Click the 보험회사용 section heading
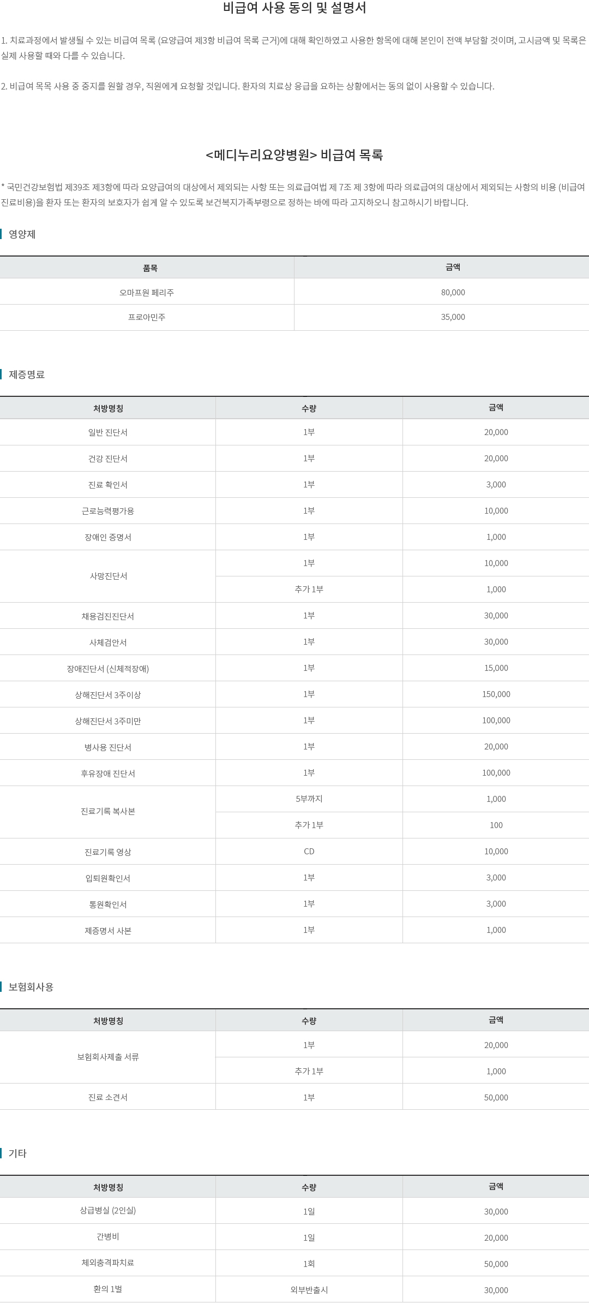 31,987
